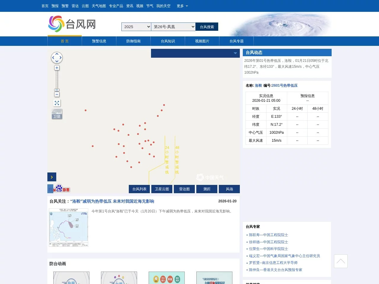Image resolution: width=379 pixels, height=284 pixels.
Task: Click the typhoon path article thumbnail
Action: point(68,227)
